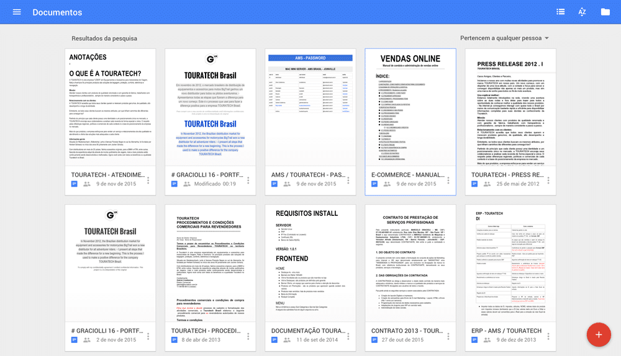This screenshot has width=621, height=356.
Task: Open more options for TOURATECH - PROCEDI...
Action: pyautogui.click(x=248, y=336)
